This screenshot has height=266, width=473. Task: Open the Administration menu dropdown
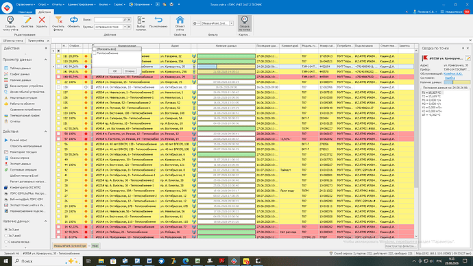[x=82, y=5]
